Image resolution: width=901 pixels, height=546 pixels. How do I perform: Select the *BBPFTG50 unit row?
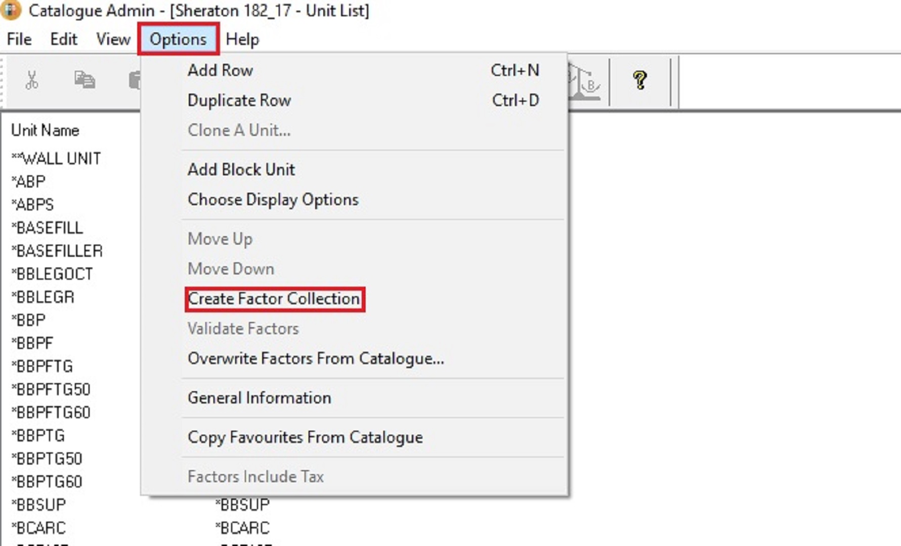coord(51,389)
